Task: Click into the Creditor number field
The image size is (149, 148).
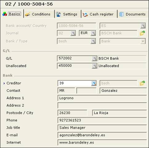Action: [x=74, y=83]
